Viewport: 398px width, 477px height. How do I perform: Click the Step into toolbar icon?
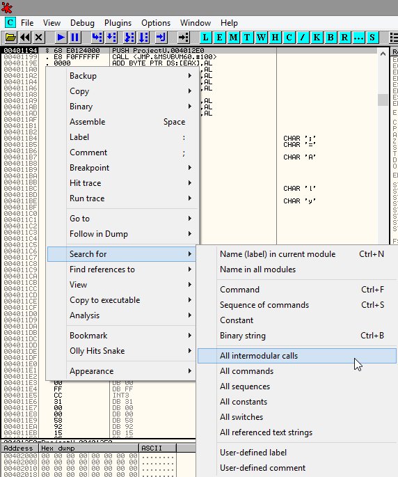point(97,38)
